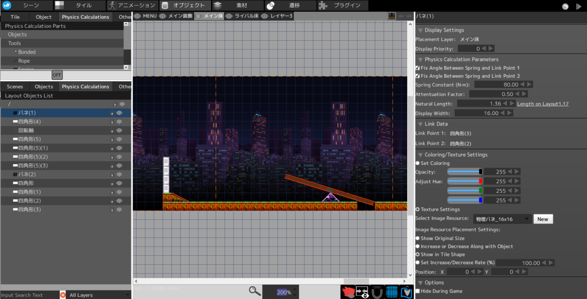Click the connection visibility arrows icon
The height and width of the screenshot is (299, 587).
[x=362, y=292]
